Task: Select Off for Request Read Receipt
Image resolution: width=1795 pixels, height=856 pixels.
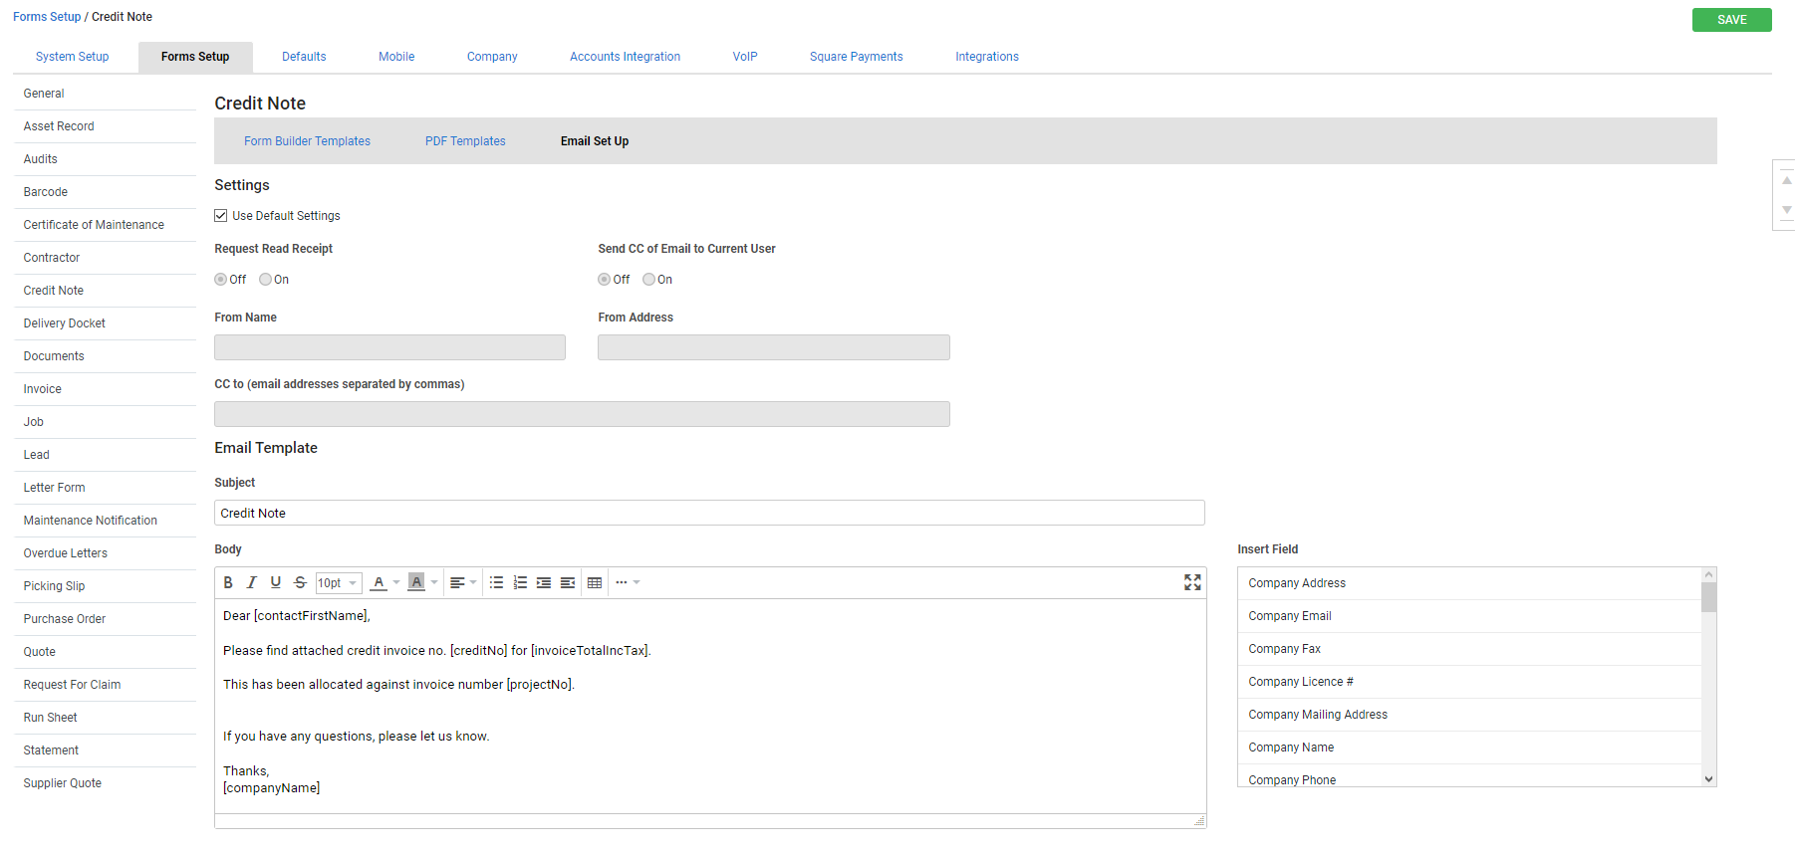Action: click(221, 280)
